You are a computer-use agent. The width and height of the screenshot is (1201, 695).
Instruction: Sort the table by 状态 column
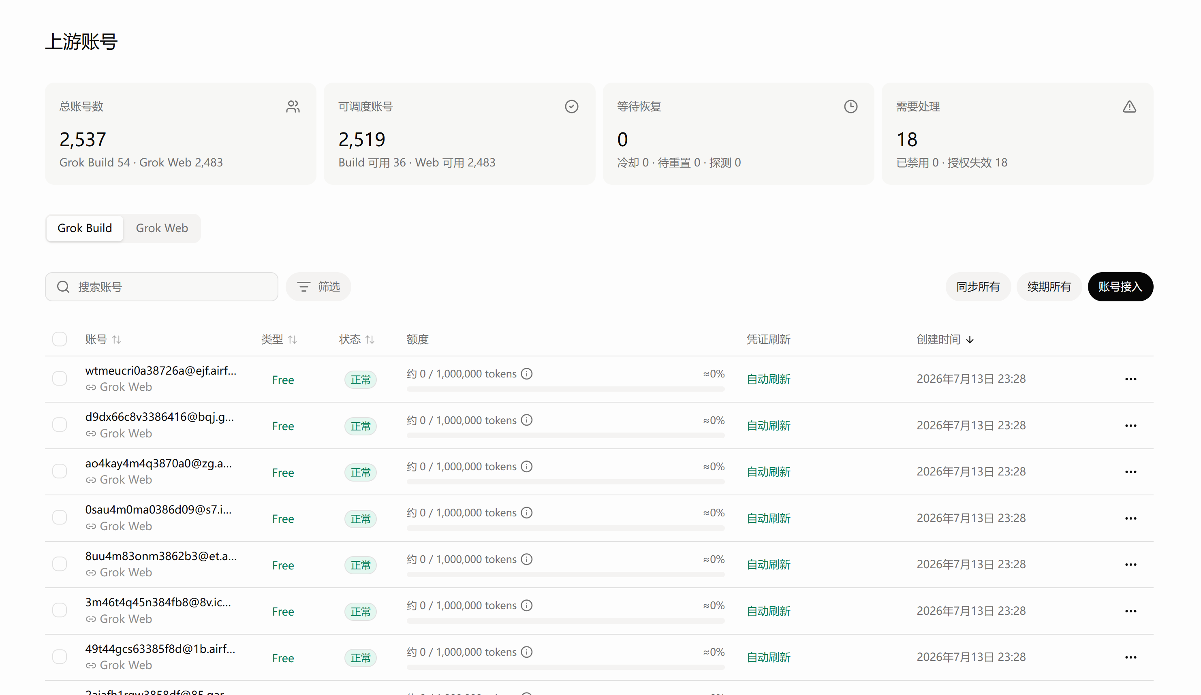pyautogui.click(x=357, y=340)
